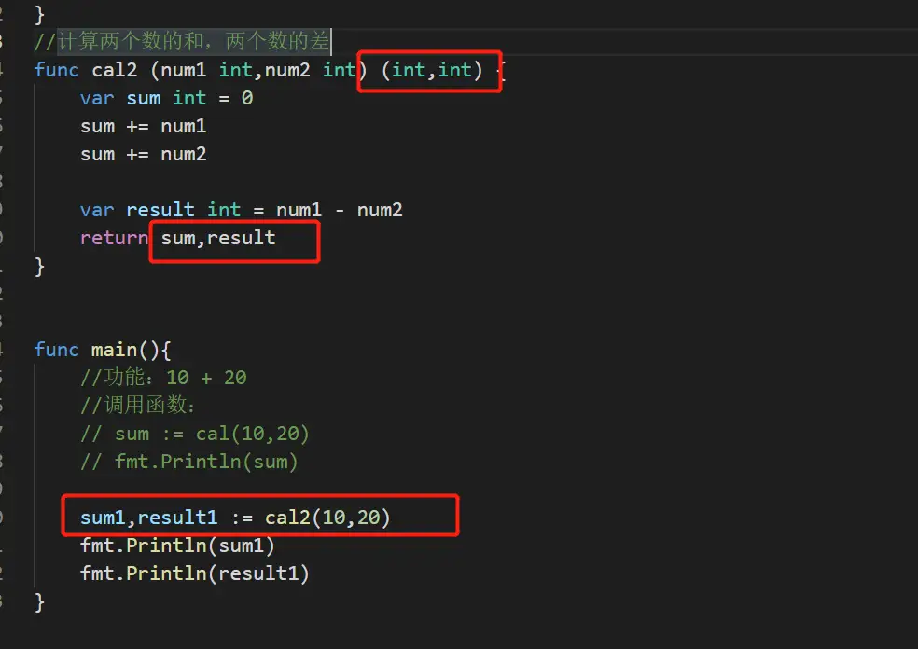The image size is (918, 649).
Task: Click the '//调用函数：' comment
Action: coord(138,406)
